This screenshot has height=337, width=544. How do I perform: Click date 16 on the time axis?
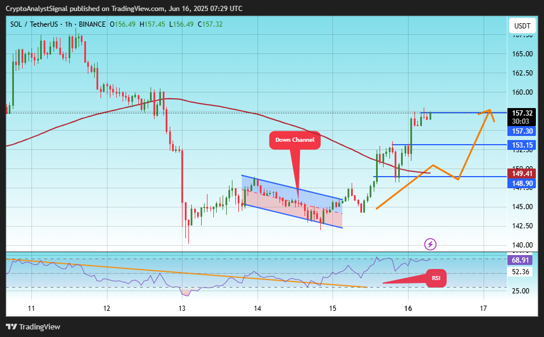click(x=408, y=308)
